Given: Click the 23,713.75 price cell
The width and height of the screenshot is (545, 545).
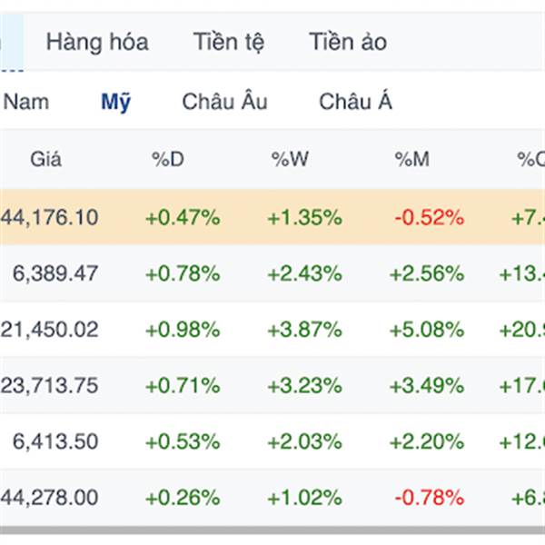Looking at the screenshot, I should (49, 385).
